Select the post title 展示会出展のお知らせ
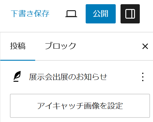Viewport: 153px width, 122px height. (x=68, y=77)
